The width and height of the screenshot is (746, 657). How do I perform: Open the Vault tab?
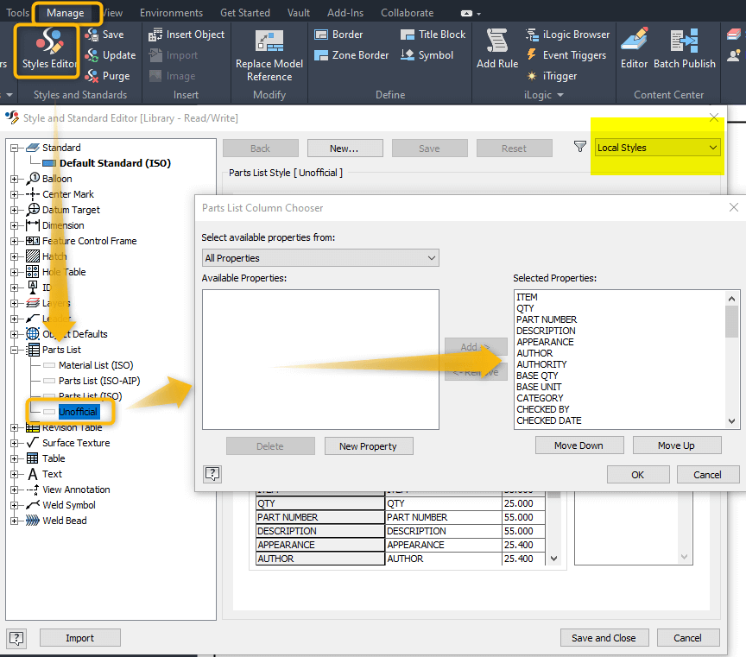tap(298, 13)
